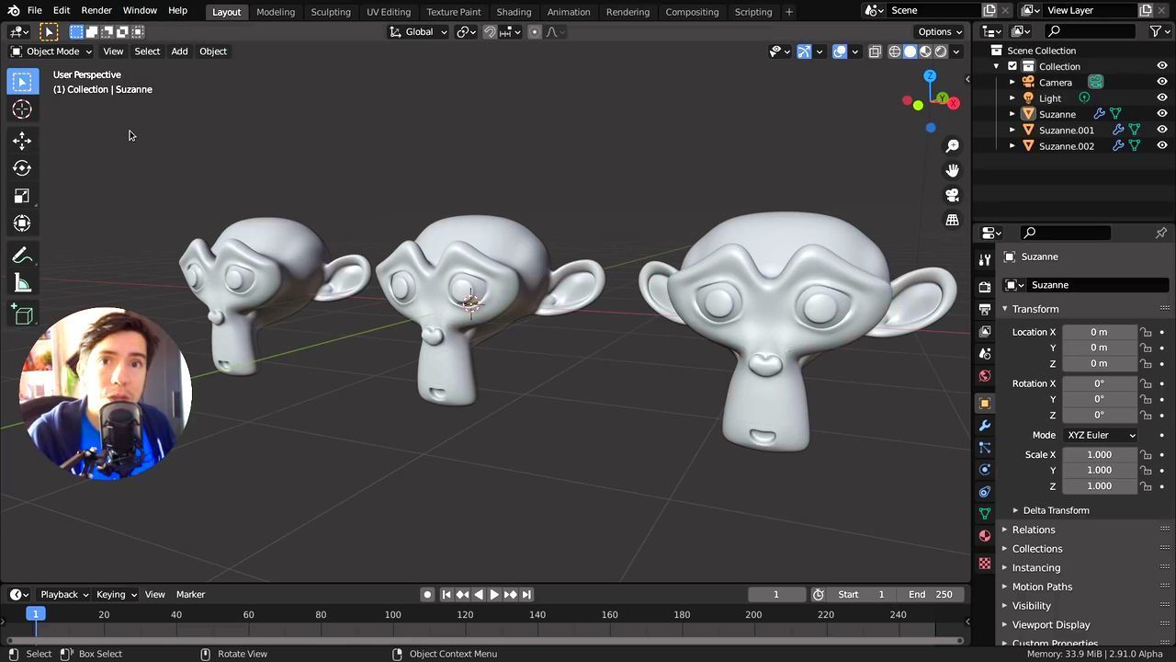The height and width of the screenshot is (662, 1176).
Task: Toggle camera view in viewport
Action: pyautogui.click(x=952, y=195)
